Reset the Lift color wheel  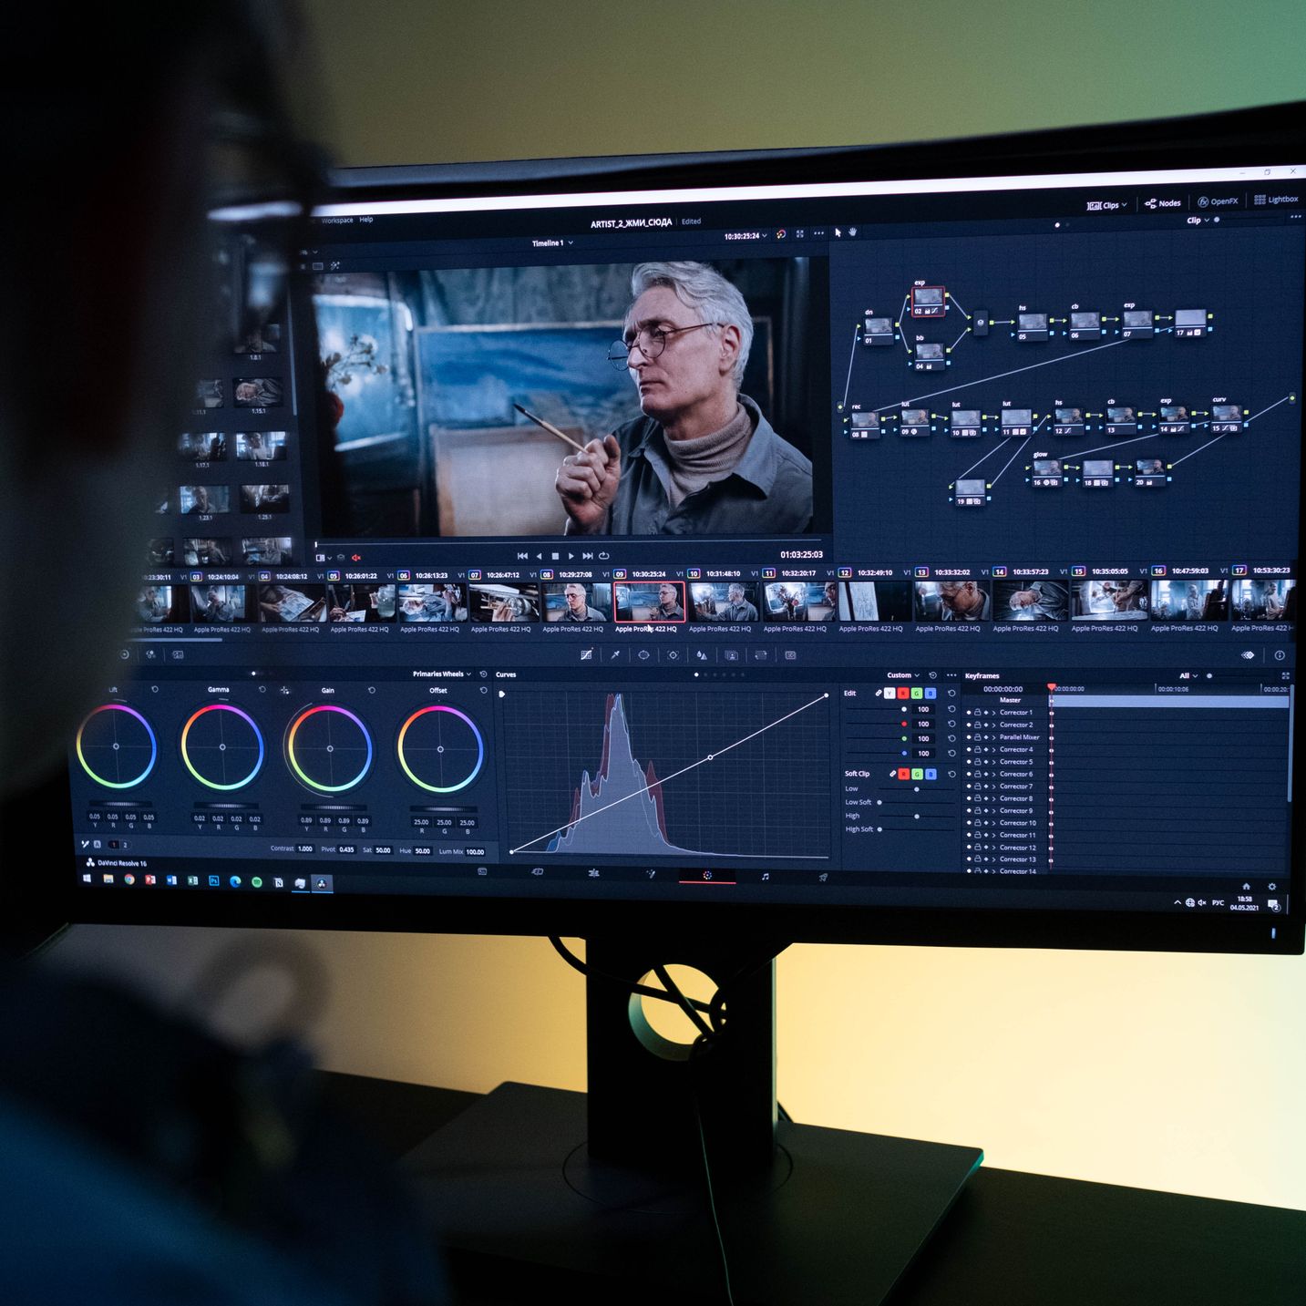click(x=154, y=690)
